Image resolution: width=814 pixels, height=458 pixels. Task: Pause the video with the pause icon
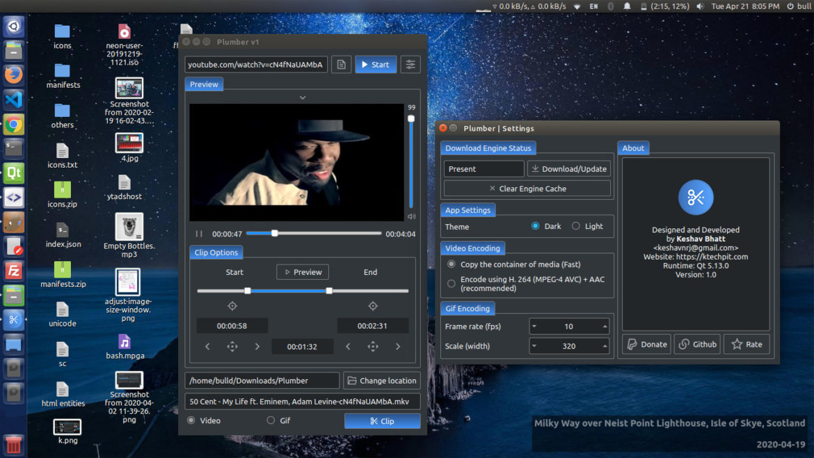click(x=199, y=234)
